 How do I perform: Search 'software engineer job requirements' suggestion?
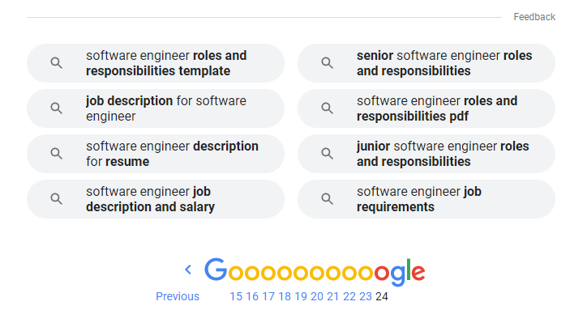pyautogui.click(x=426, y=199)
